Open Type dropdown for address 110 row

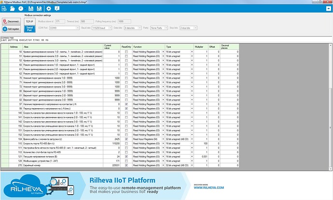coord(192,143)
